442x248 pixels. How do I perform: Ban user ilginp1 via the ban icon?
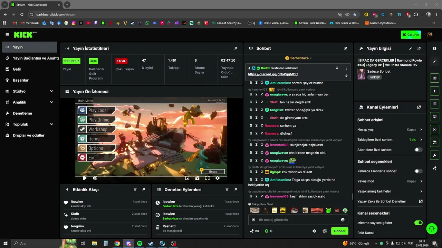click(262, 172)
